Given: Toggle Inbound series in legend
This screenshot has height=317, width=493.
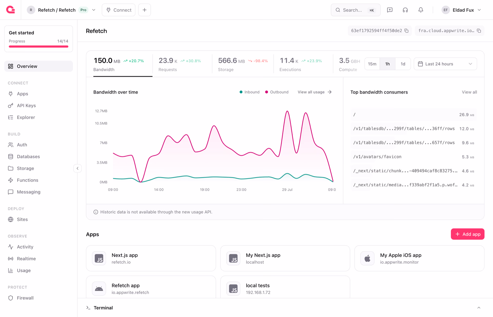Looking at the screenshot, I should 249,92.
